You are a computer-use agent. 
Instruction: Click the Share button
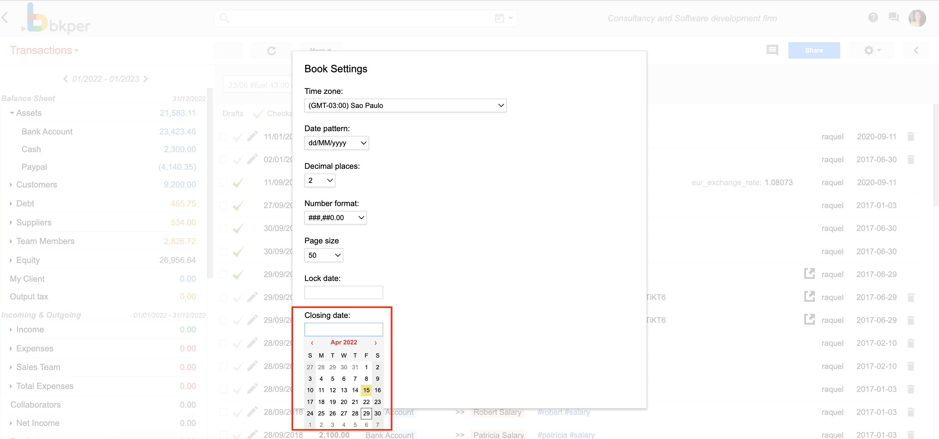[x=814, y=50]
